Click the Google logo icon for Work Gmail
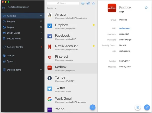 (49, 99)
